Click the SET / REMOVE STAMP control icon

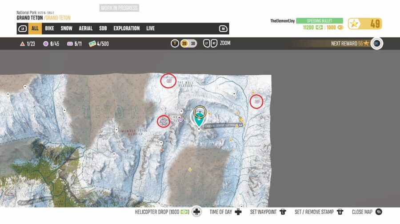[x=340, y=212]
